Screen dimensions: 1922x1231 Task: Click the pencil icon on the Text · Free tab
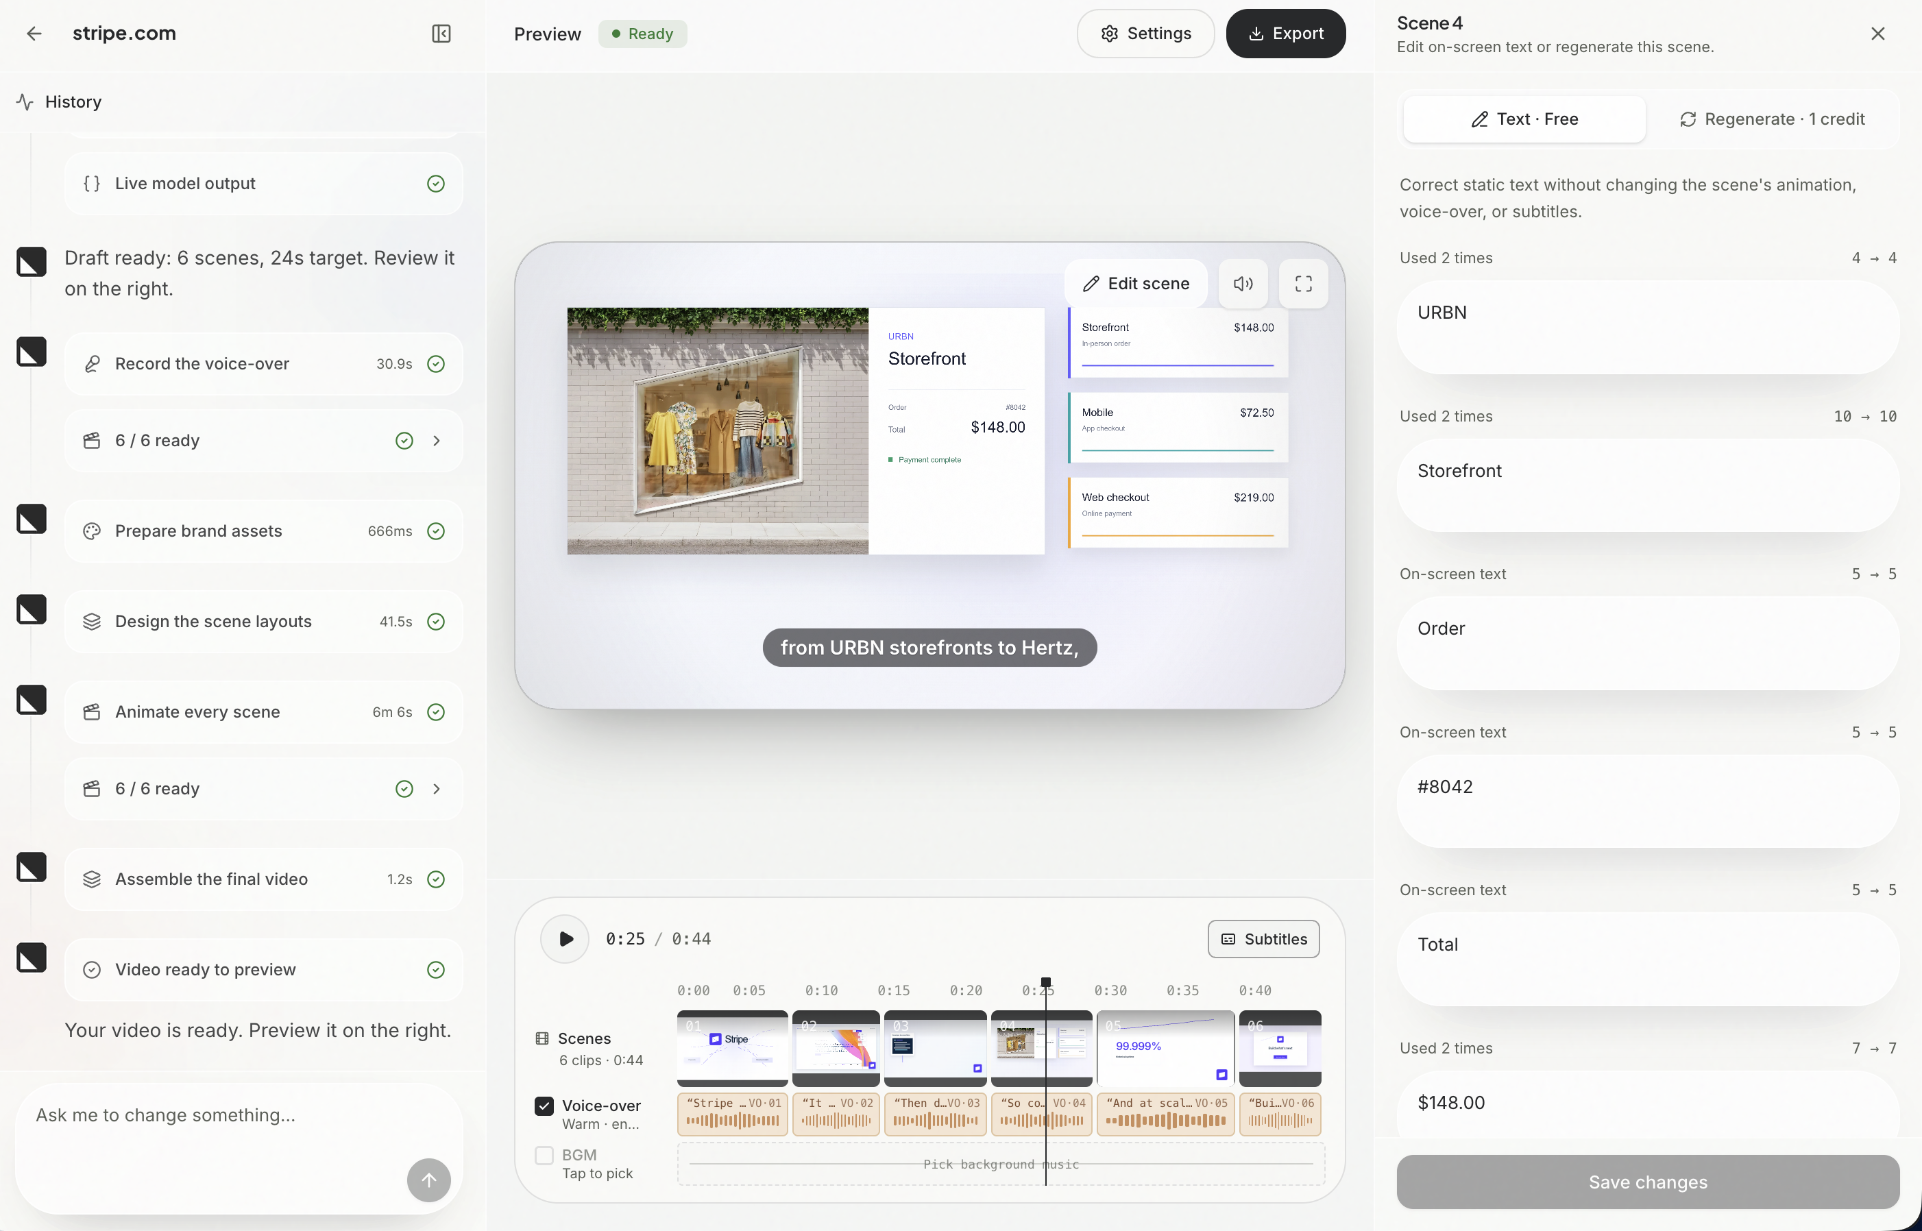click(x=1479, y=120)
